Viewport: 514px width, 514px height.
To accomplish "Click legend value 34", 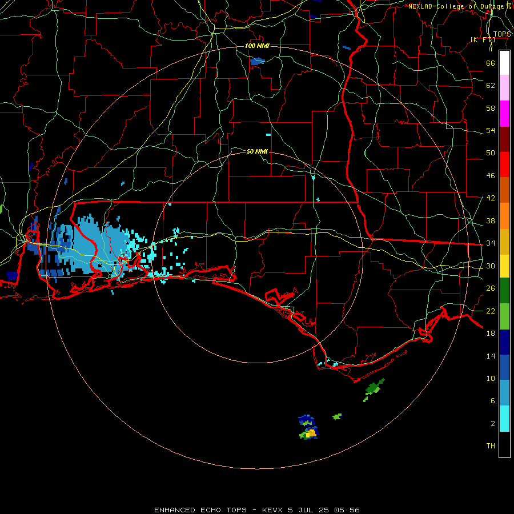I will pos(491,243).
